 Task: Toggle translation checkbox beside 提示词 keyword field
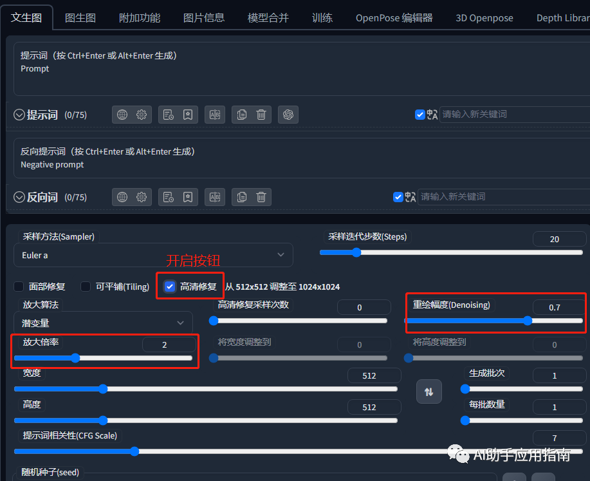tap(420, 115)
